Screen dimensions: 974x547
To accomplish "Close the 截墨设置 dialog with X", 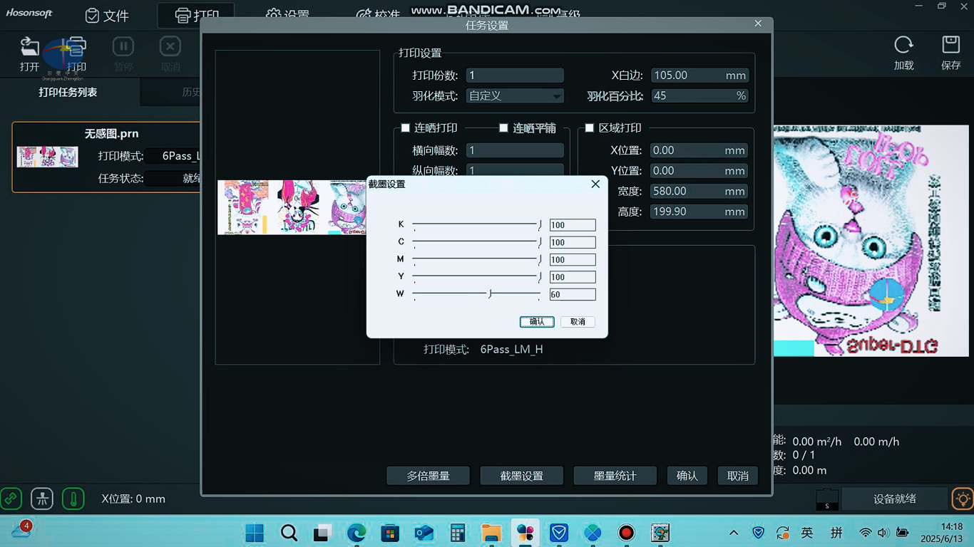I will click(595, 184).
